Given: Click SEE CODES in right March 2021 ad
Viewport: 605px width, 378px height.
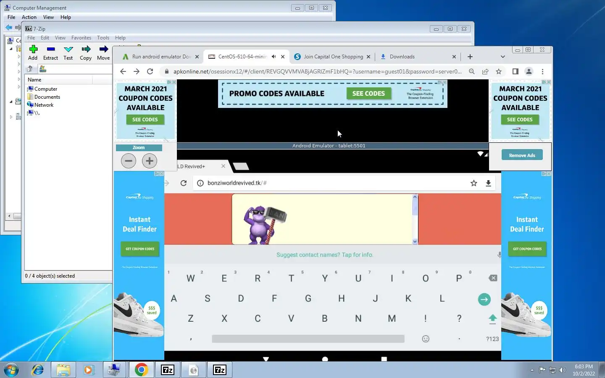Looking at the screenshot, I should 520,120.
